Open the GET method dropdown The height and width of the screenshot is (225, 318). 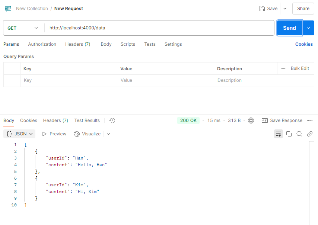[x=23, y=28]
